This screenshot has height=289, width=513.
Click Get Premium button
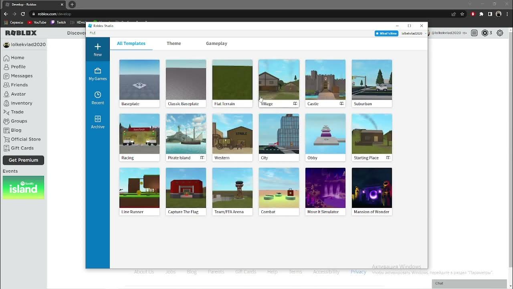[x=23, y=160]
